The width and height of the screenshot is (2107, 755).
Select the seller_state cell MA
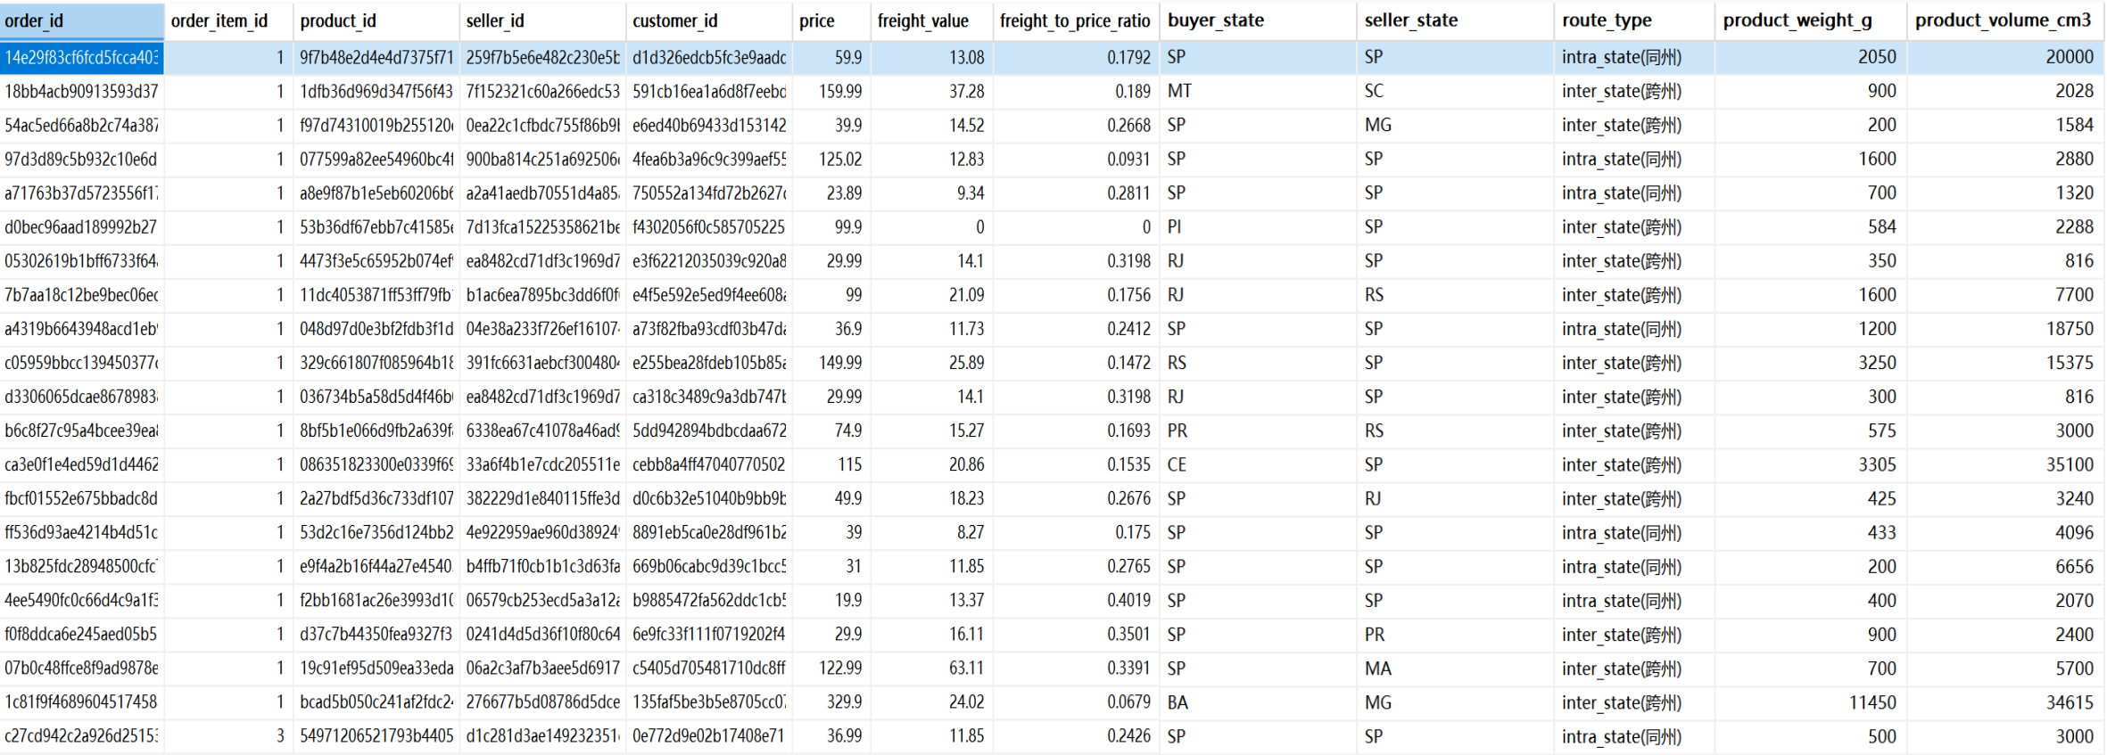[x=1454, y=668]
